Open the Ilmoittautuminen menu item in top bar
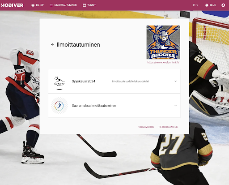 (63, 5)
